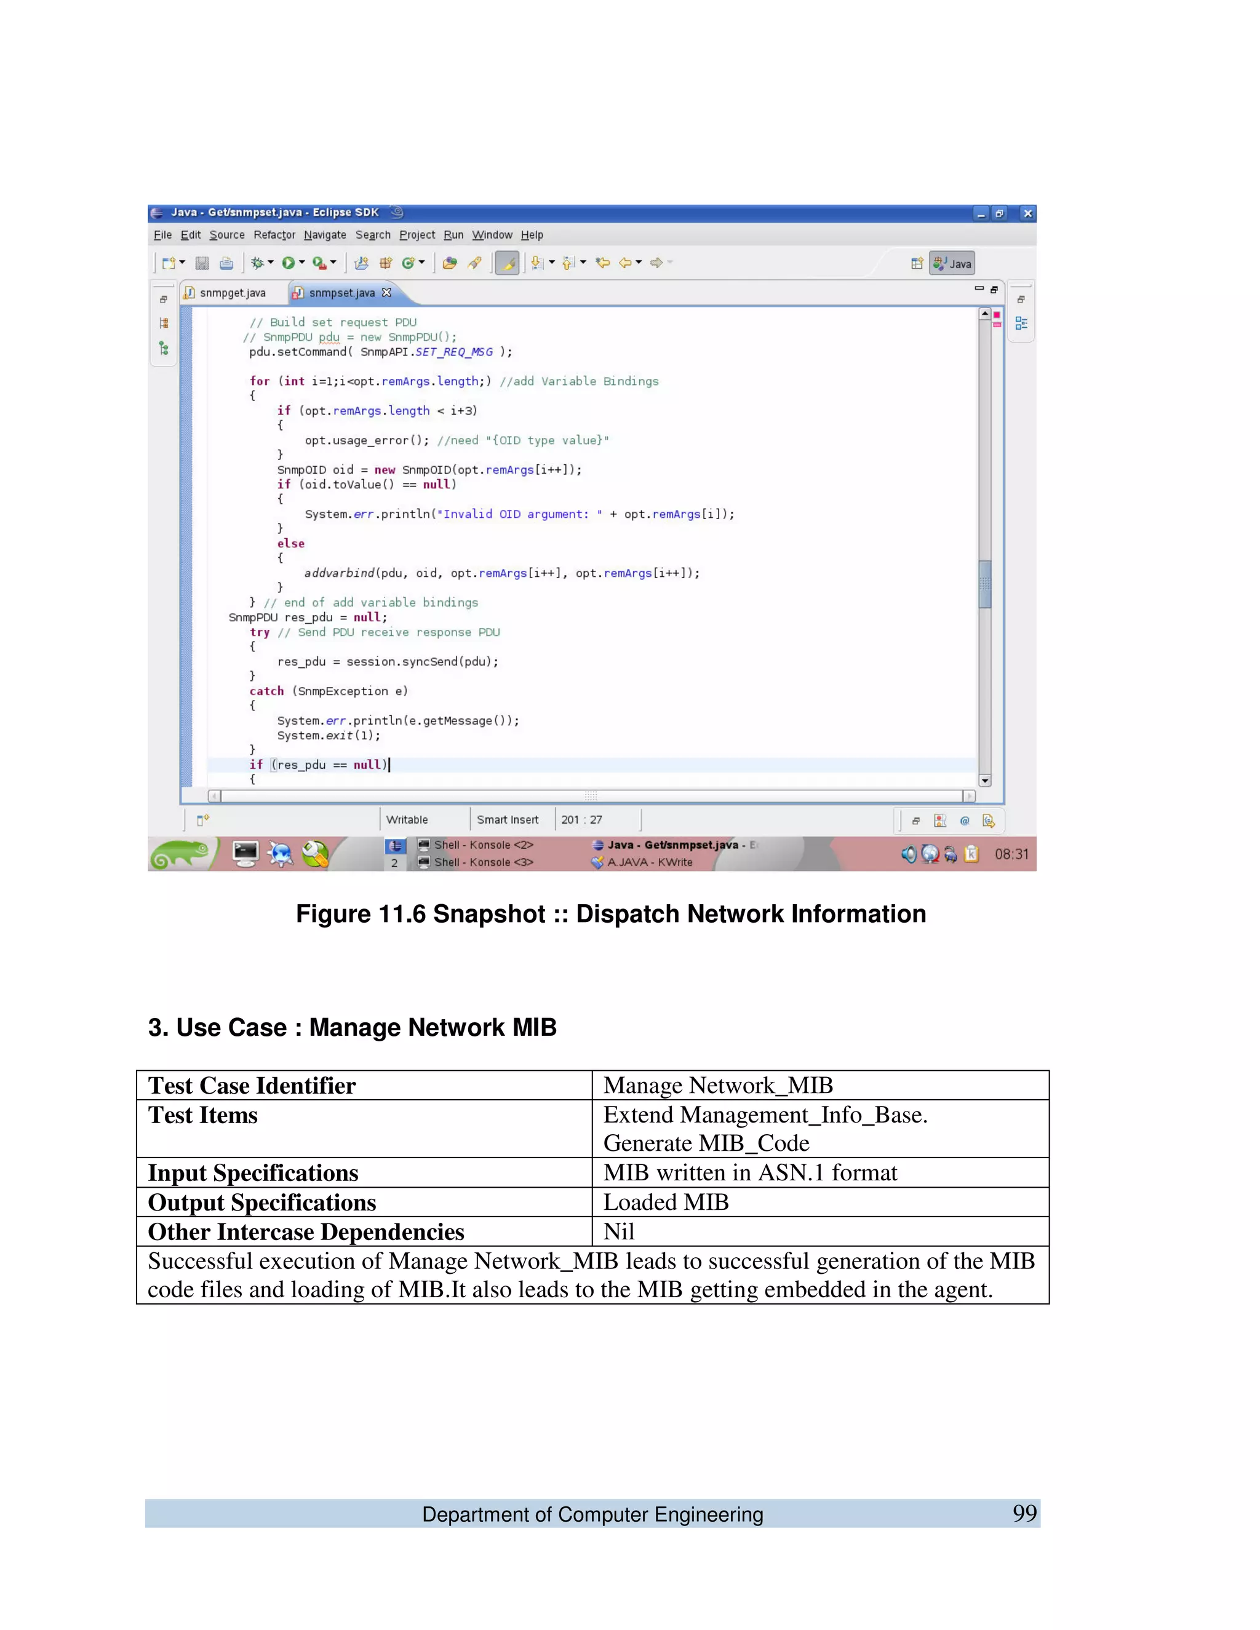Open the dropdown beside Next Annotation
The image size is (1260, 1630).
552,263
